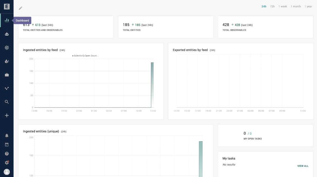This screenshot has width=317, height=177.
Task: Click the EclecticIQ logo icon
Action: (7, 7)
